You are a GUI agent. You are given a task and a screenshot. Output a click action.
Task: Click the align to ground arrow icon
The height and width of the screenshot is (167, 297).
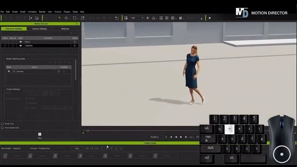[x=161, y=18]
